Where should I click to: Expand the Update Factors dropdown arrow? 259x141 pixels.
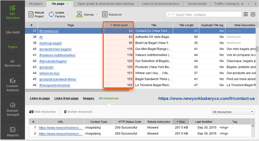pos(68,15)
